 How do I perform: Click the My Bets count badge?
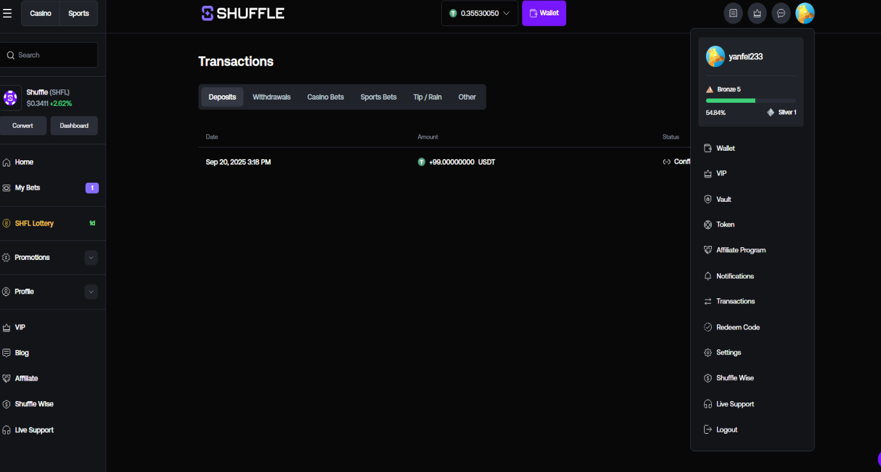click(x=92, y=188)
